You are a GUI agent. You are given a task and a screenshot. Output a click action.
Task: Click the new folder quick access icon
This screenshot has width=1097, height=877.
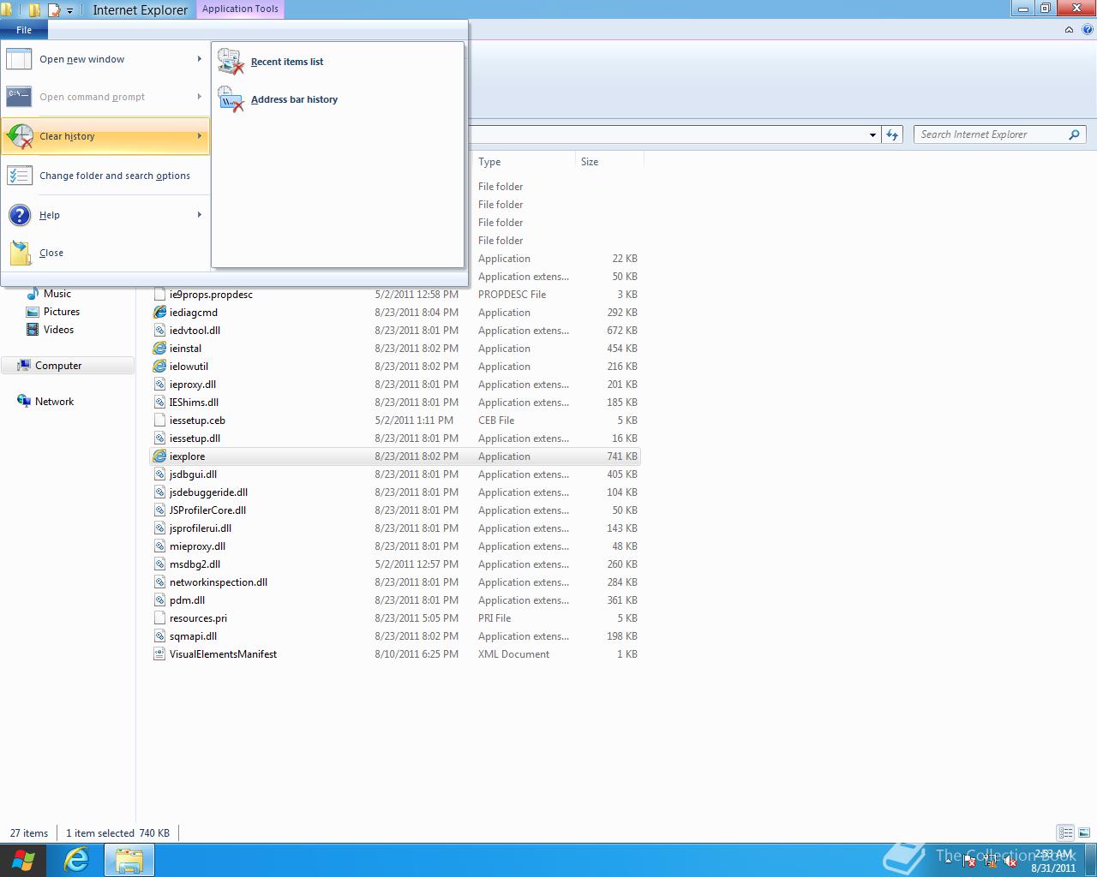[35, 10]
